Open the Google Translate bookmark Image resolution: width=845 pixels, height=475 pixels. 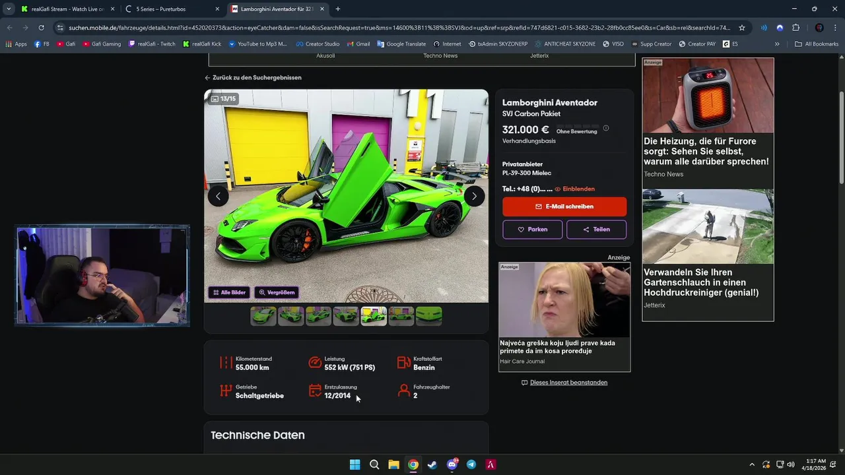401,44
